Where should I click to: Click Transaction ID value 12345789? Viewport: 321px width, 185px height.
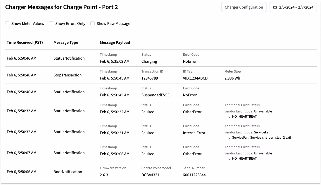coord(150,78)
